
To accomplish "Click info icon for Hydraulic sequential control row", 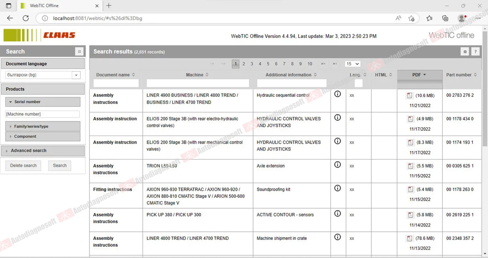I will click(x=338, y=94).
